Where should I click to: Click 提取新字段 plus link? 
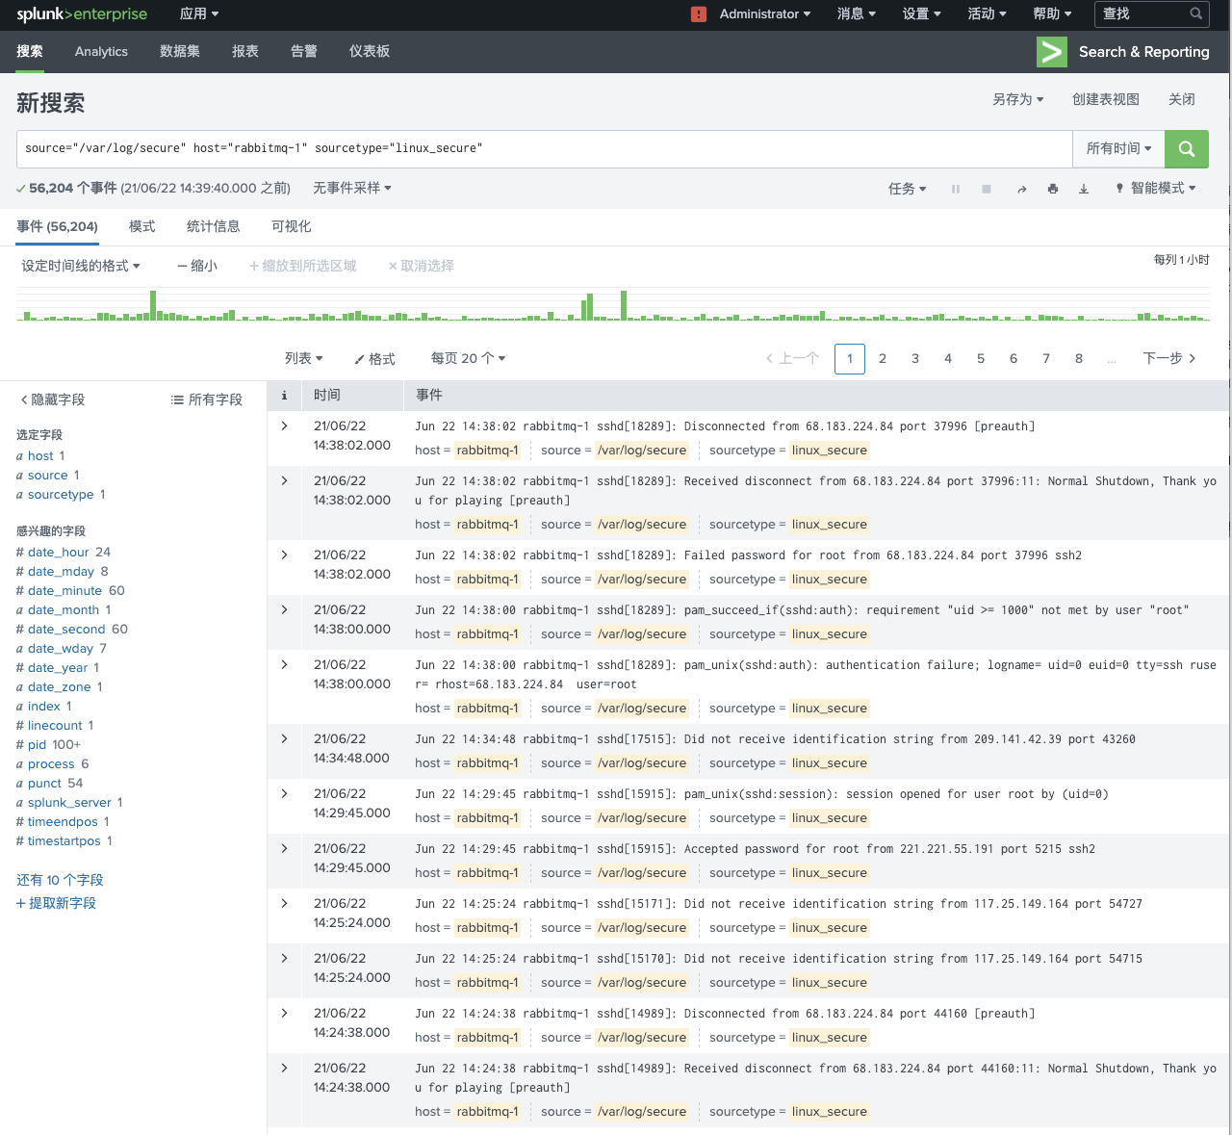coord(57,903)
